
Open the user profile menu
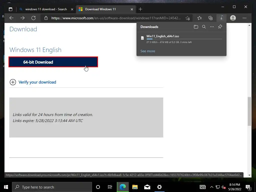[x=233, y=18]
